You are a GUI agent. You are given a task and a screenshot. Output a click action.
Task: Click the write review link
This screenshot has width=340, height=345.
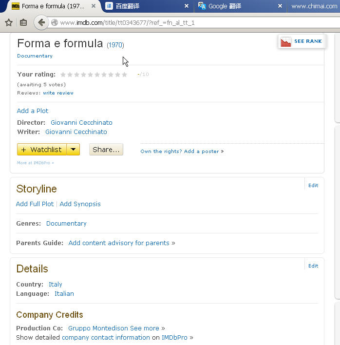(58, 93)
